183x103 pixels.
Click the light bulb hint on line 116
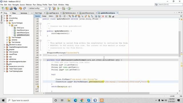click(38, 86)
